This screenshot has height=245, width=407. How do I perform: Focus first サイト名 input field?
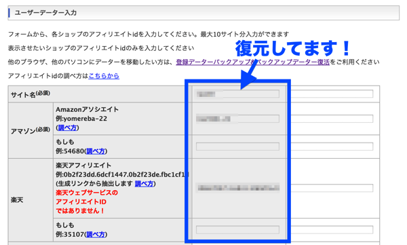238,94
